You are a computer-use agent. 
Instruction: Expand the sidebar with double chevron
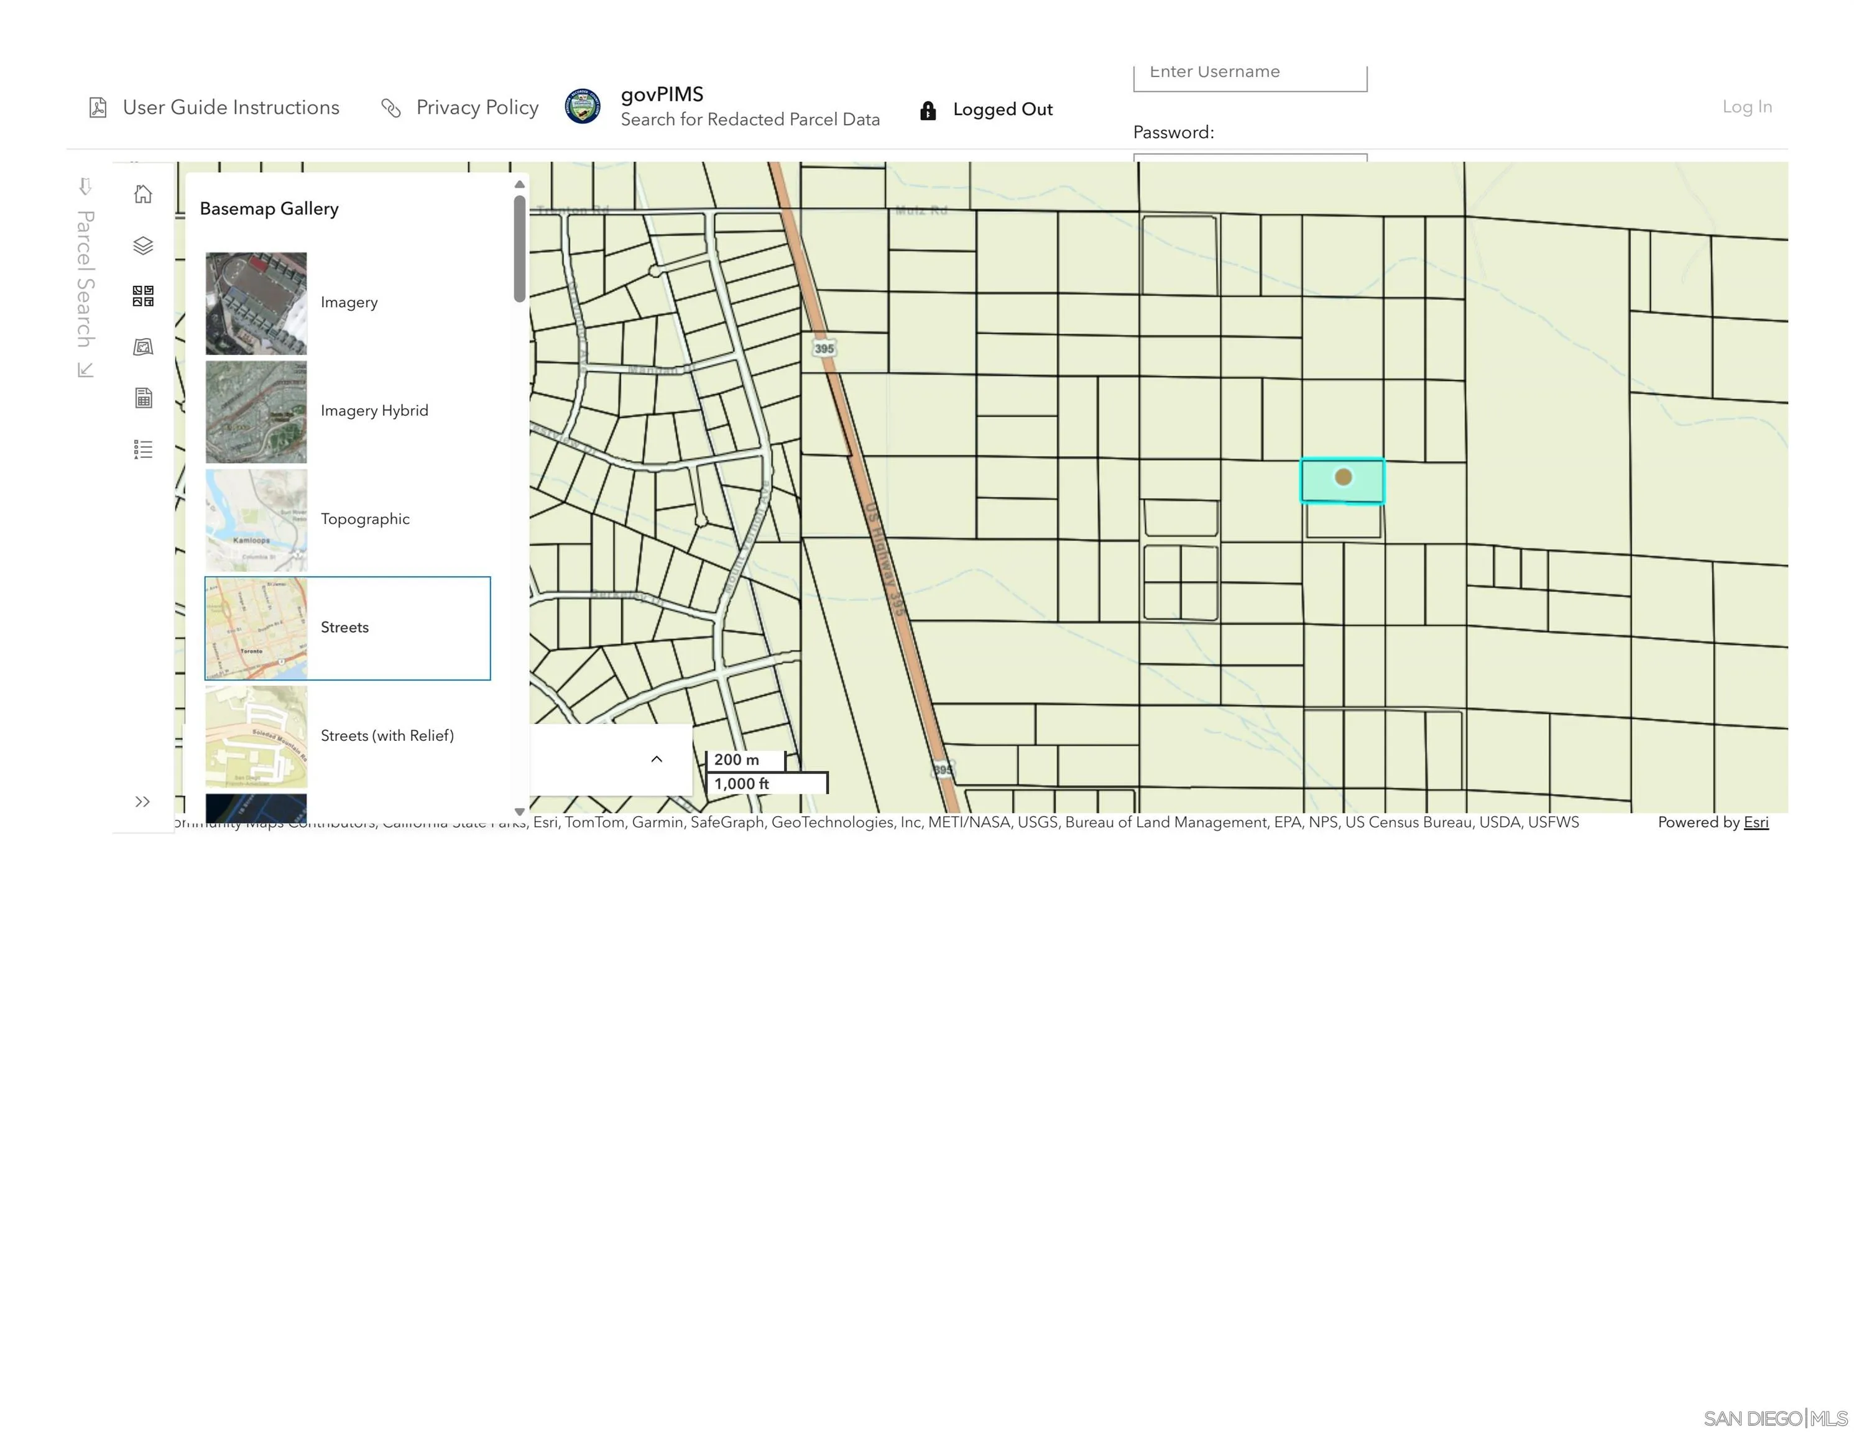pyautogui.click(x=142, y=801)
